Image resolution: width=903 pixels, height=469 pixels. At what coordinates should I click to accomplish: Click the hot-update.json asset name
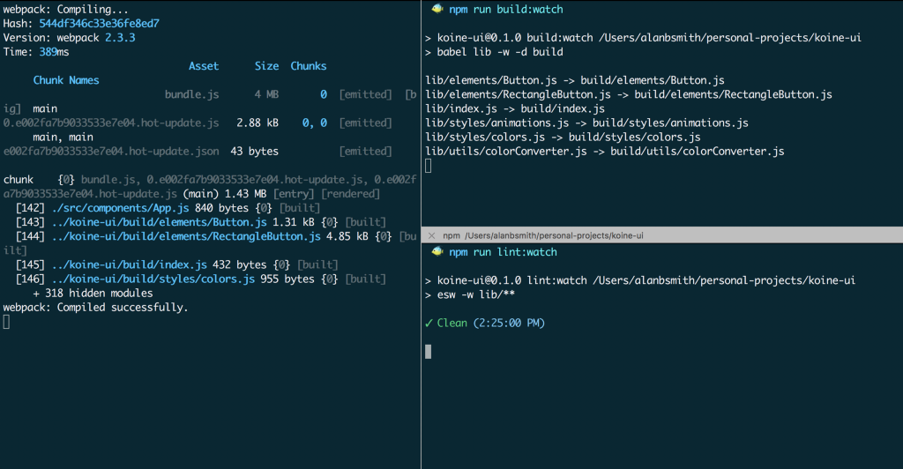(111, 152)
